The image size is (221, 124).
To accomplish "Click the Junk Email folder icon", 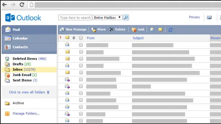I will pyautogui.click(x=7, y=75).
